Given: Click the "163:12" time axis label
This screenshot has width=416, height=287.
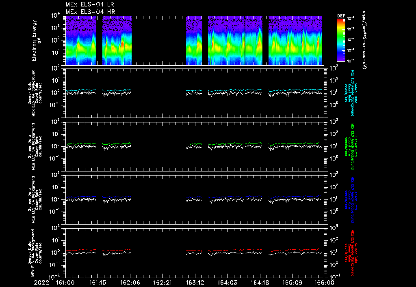Looking at the screenshot, I should 195,283.
